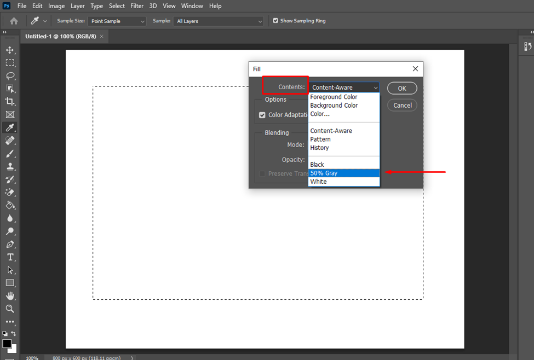Select the Frame tool
Screen dimensions: 534x360
click(10, 115)
